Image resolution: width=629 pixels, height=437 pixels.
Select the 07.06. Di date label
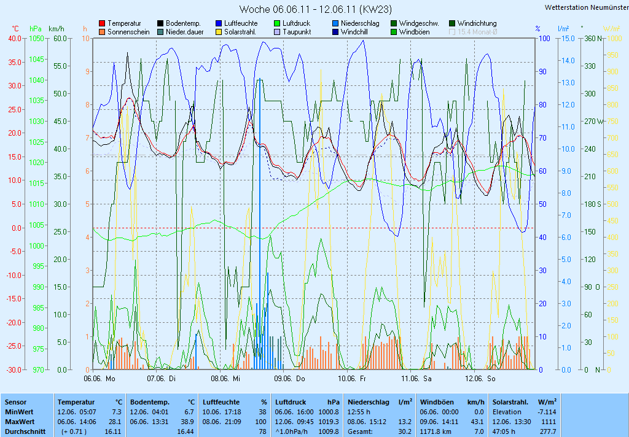click(162, 379)
